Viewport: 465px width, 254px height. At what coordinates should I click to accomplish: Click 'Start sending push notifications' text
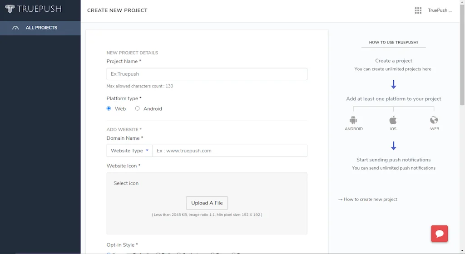(394, 160)
